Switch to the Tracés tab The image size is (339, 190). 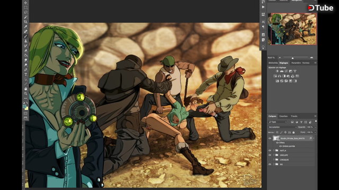pyautogui.click(x=294, y=116)
